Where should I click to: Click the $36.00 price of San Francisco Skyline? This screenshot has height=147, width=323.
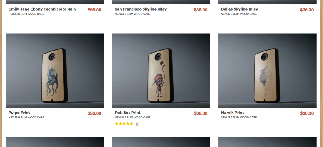(201, 10)
